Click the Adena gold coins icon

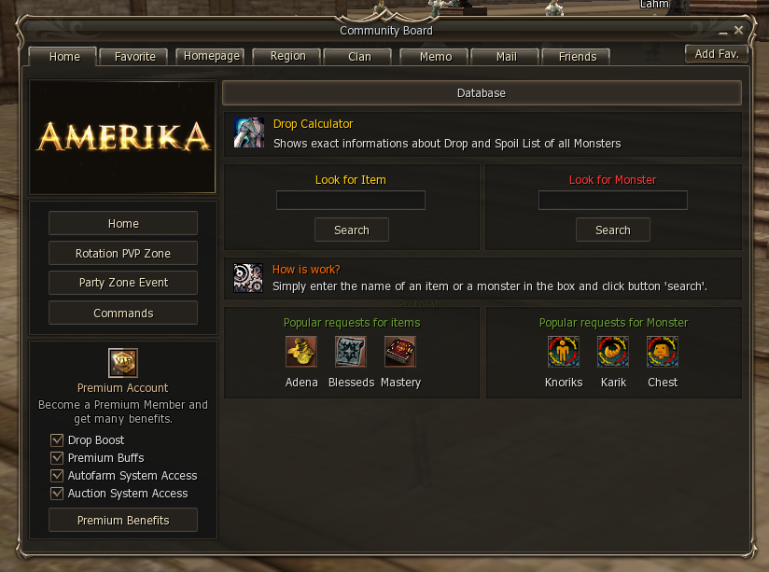[301, 351]
